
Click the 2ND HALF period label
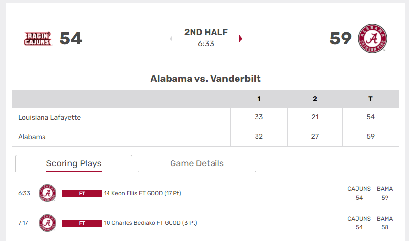coord(206,32)
